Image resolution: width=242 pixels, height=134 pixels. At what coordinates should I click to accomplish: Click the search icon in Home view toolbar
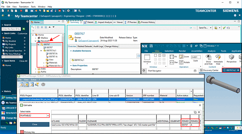[33, 27]
